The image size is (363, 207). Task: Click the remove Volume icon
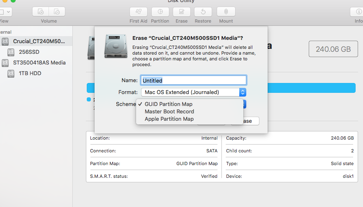[x=57, y=11]
